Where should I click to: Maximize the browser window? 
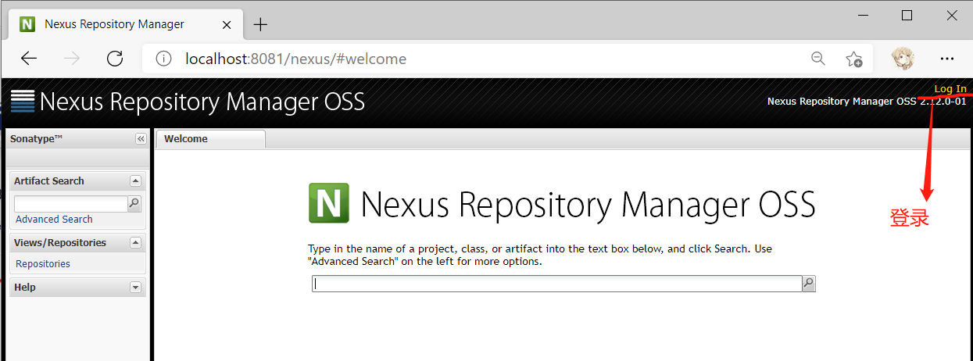[x=907, y=15]
